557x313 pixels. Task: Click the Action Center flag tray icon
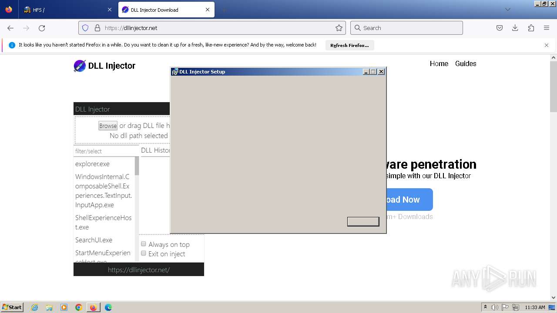(505, 307)
